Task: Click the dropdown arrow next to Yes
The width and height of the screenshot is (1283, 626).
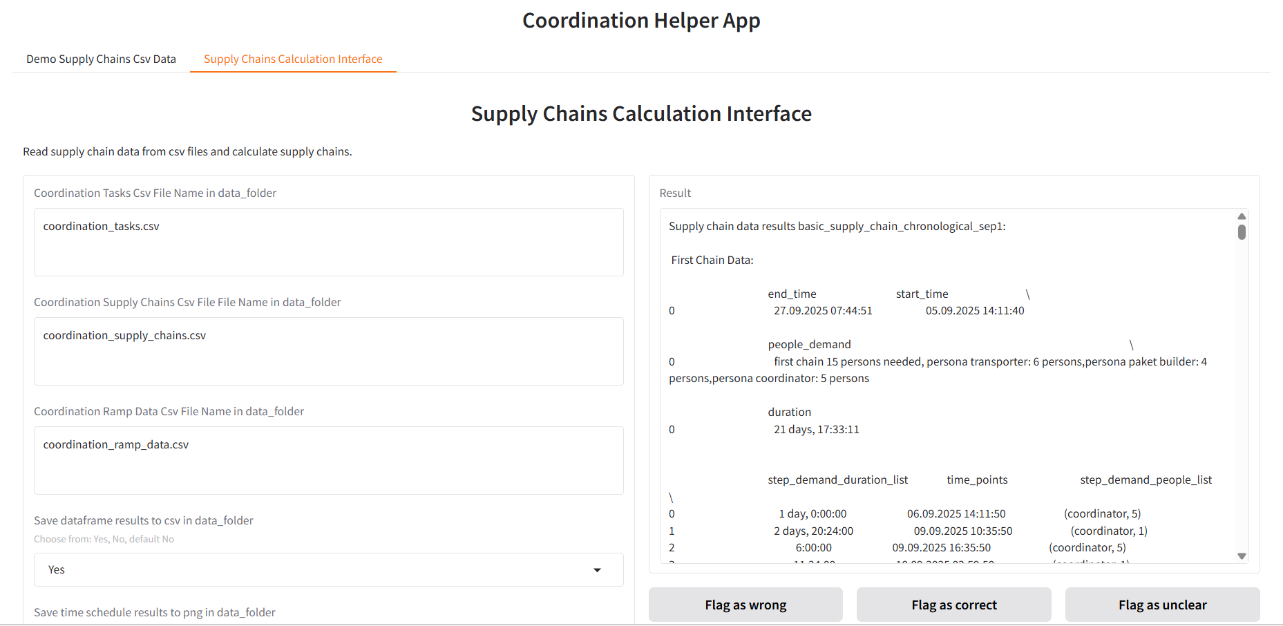Action: click(x=597, y=570)
